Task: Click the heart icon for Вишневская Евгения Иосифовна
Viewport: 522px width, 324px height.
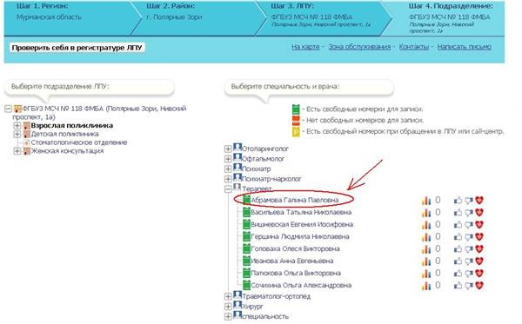Action: pyautogui.click(x=479, y=225)
